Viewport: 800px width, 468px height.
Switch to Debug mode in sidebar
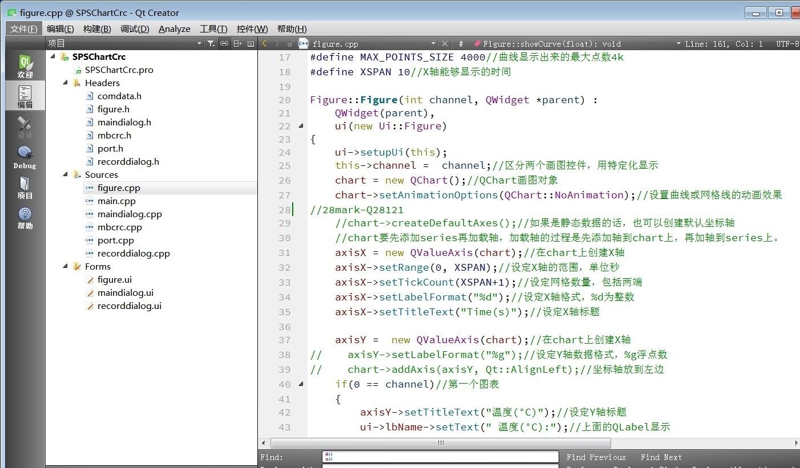(25, 157)
